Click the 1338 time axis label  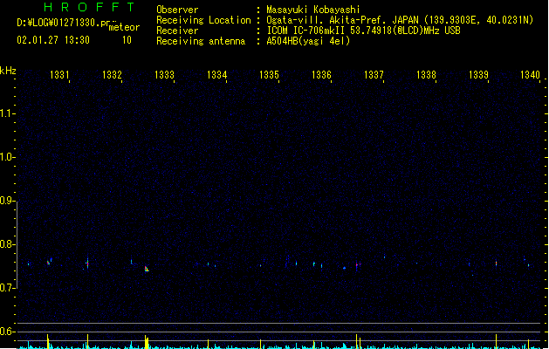coord(426,74)
